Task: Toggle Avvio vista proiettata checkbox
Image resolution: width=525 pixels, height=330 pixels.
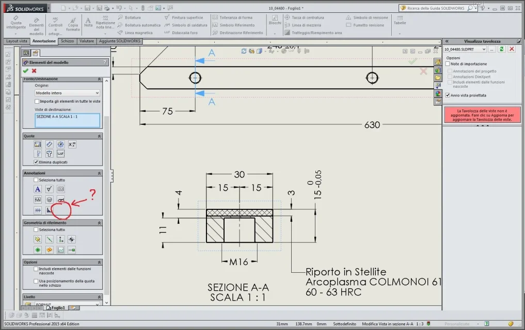Action: [x=448, y=95]
